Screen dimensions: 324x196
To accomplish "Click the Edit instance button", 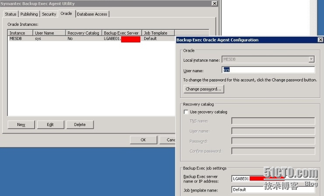I will (50, 125).
